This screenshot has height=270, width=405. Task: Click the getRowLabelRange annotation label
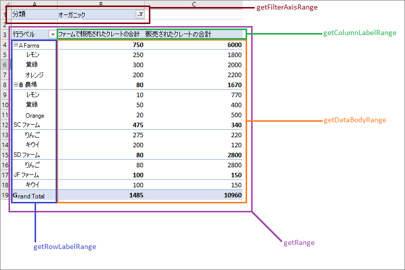pyautogui.click(x=65, y=246)
